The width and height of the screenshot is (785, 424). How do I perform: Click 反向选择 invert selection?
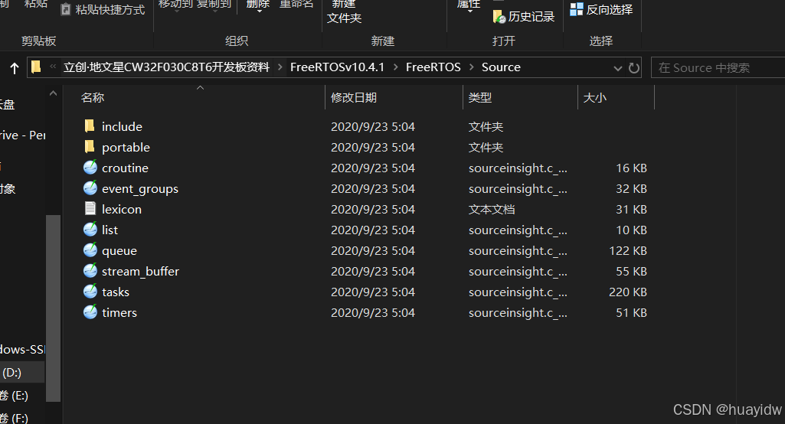602,9
